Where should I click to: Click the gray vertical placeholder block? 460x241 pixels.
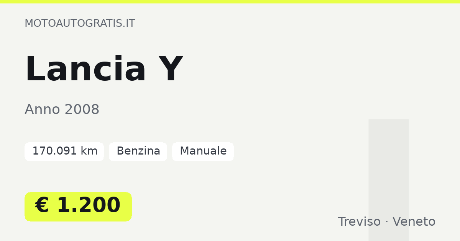point(389,180)
